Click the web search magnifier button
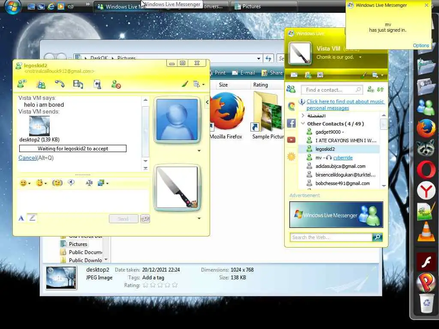This screenshot has width=439, height=329. pos(377,237)
